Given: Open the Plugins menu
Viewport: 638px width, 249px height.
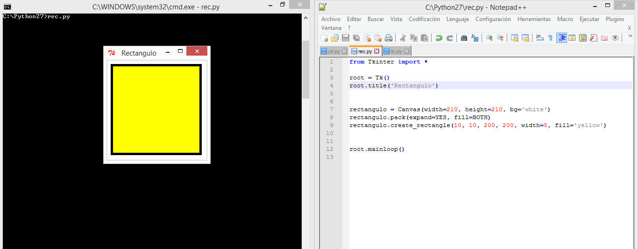Looking at the screenshot, I should (615, 19).
